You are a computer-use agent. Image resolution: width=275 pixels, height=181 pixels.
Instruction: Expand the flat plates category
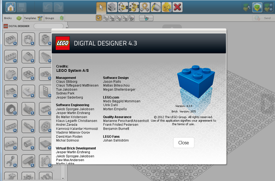28,74
